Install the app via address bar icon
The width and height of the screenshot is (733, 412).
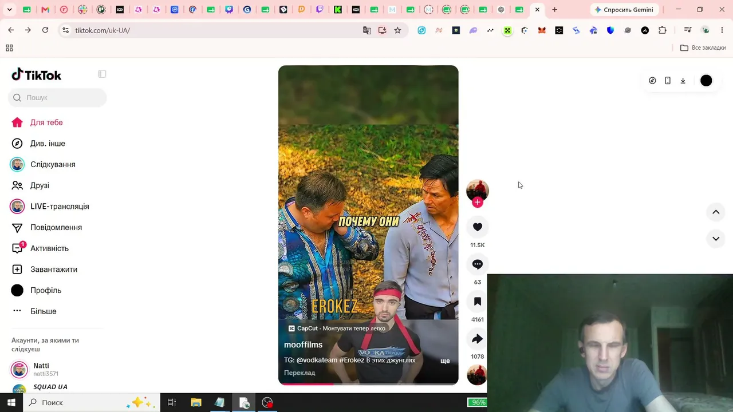[383, 30]
